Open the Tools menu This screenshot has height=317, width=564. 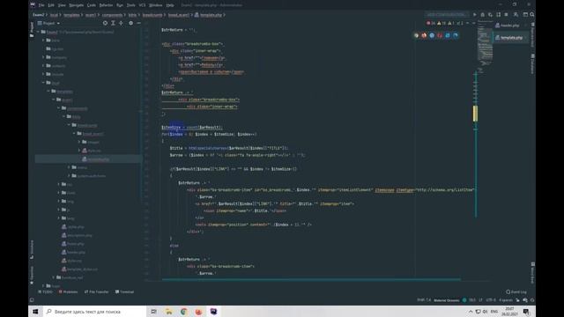coord(131,5)
